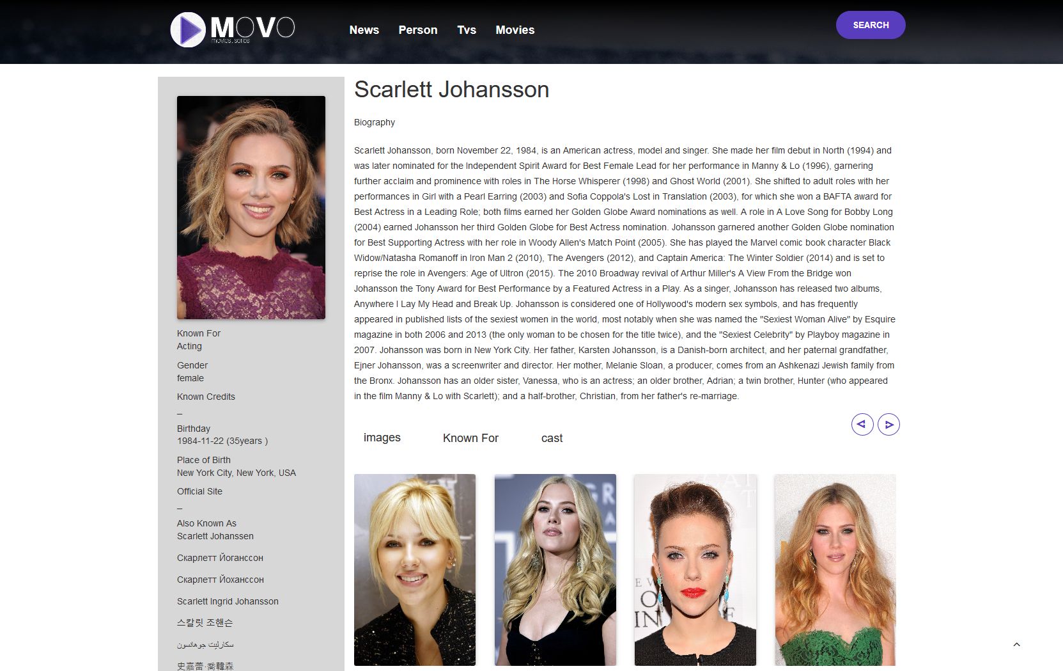Image resolution: width=1063 pixels, height=671 pixels.
Task: Click the Arabic alias text
Action: [205, 645]
